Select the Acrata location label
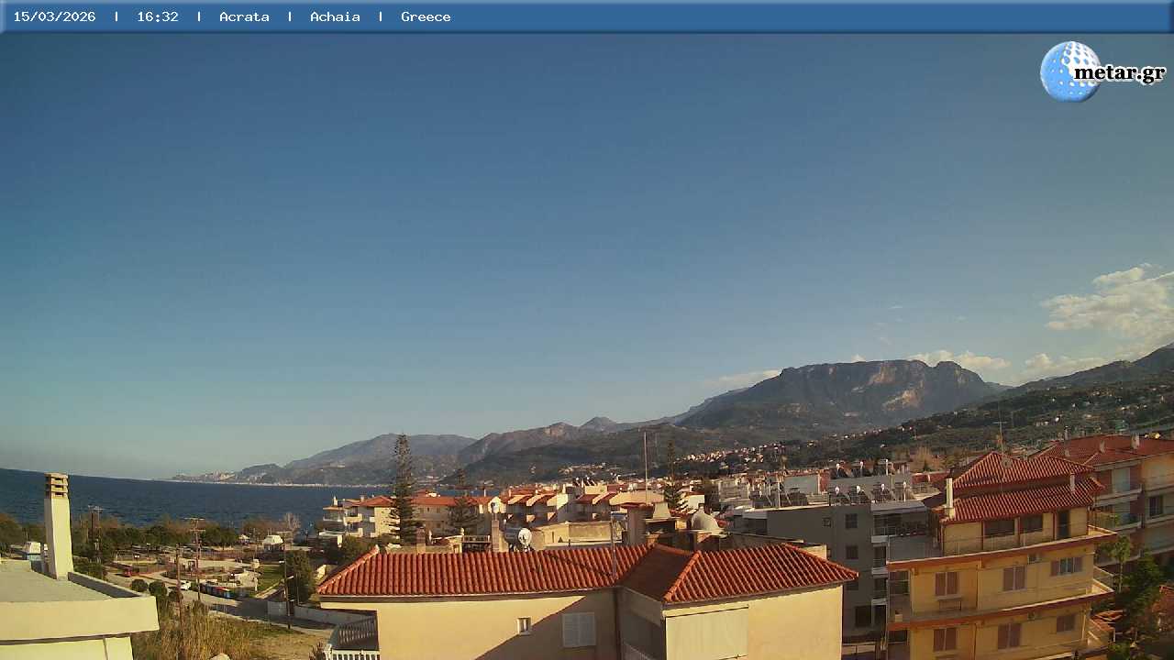1174x660 pixels. click(244, 16)
